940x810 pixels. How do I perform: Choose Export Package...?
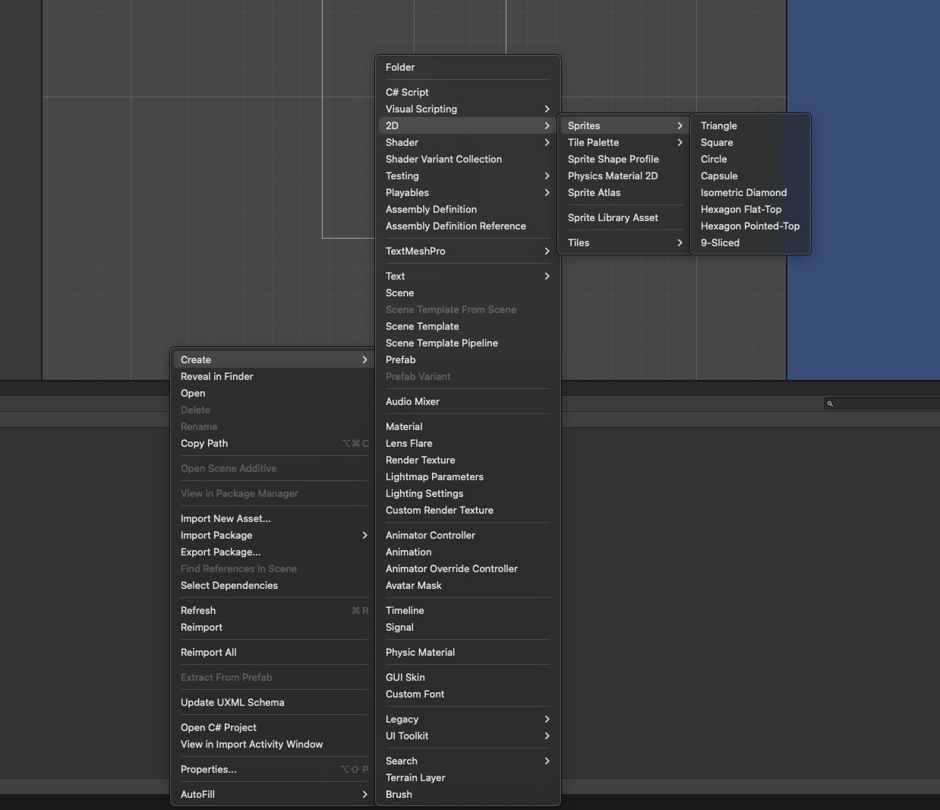click(274, 552)
